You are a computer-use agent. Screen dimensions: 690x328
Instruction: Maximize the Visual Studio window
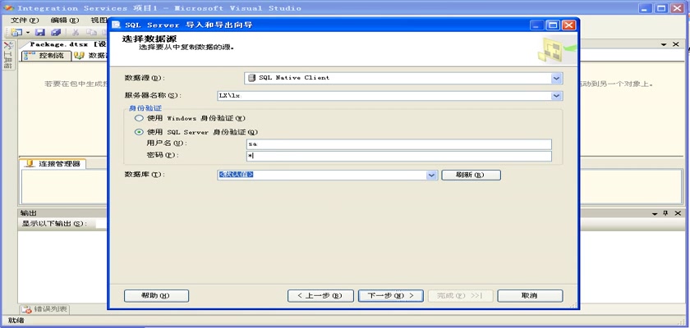tap(661, 8)
